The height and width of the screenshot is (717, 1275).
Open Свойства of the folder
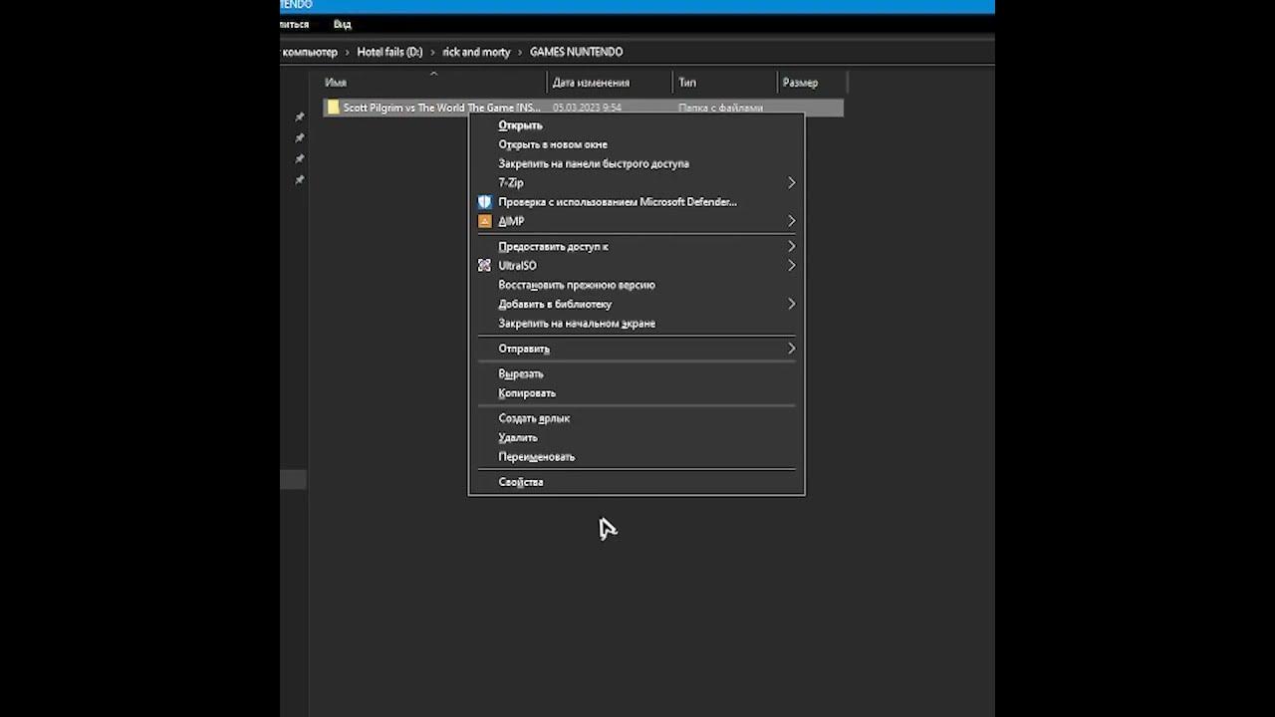point(521,482)
